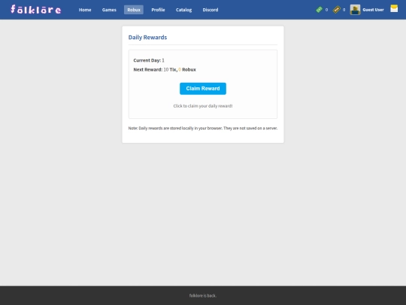The height and width of the screenshot is (305, 406).
Task: Click the Current Day: 1 text
Action: [149, 60]
